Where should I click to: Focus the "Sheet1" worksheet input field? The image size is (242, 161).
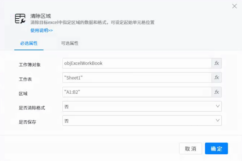click(x=137, y=77)
